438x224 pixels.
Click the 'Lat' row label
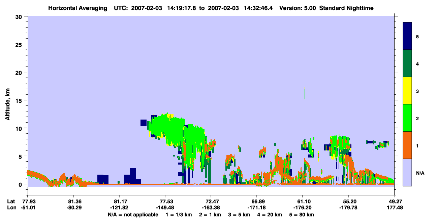coord(11,201)
